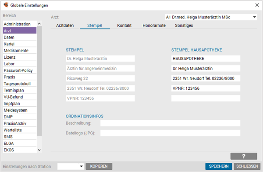Choose Medikamente in the Bereich list

(x=20, y=51)
